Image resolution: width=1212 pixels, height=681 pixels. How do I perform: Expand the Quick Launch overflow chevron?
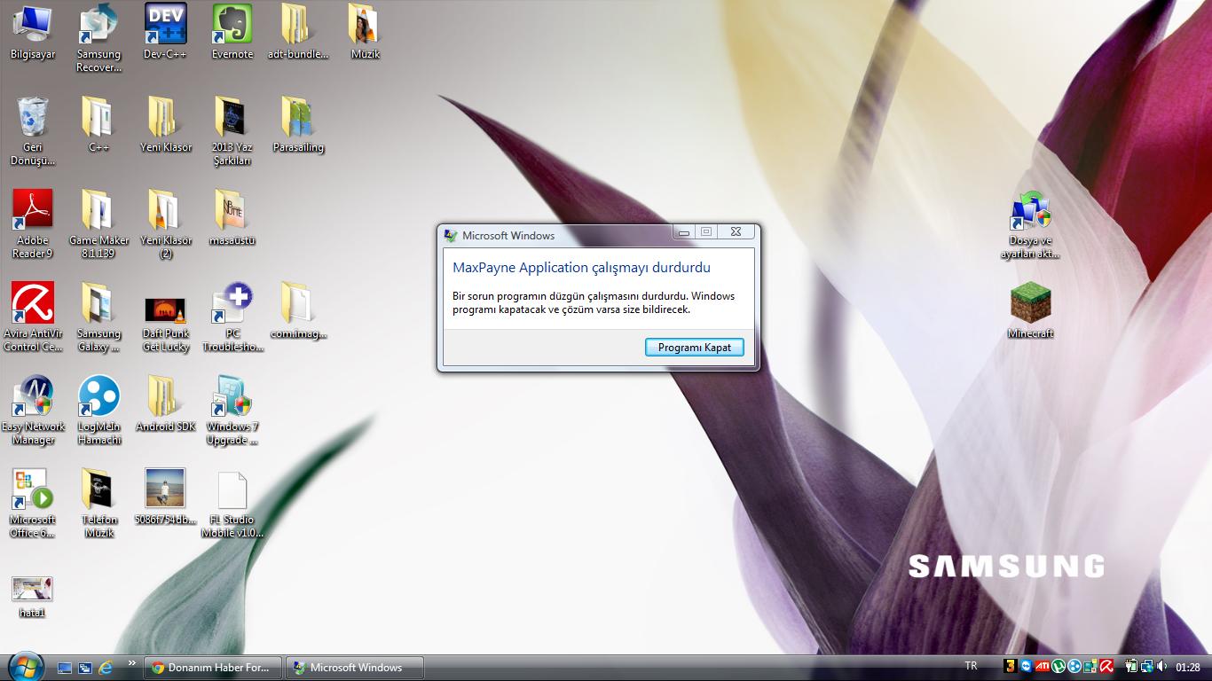click(132, 663)
